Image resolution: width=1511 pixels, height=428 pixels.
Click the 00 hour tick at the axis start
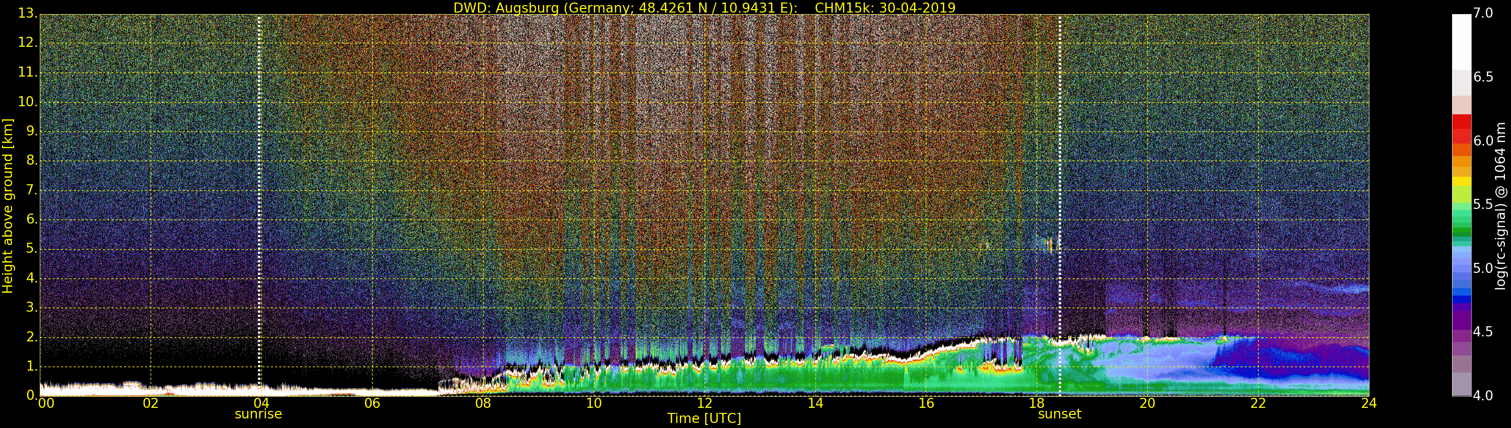pos(46,403)
